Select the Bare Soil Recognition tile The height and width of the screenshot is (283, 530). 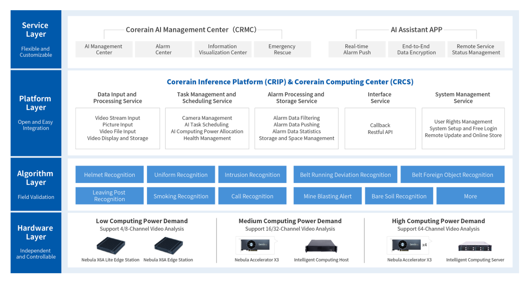[399, 196]
